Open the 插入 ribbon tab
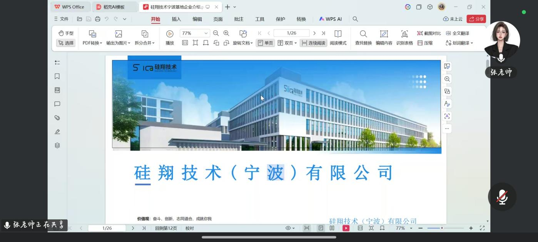The height and width of the screenshot is (242, 538). click(176, 19)
